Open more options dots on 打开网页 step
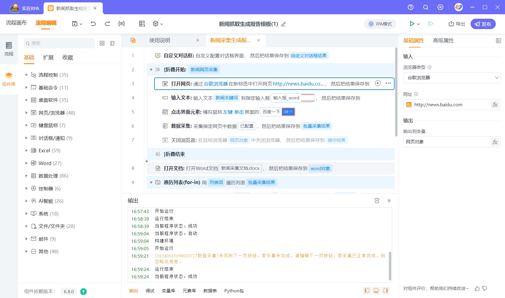 tap(388, 83)
